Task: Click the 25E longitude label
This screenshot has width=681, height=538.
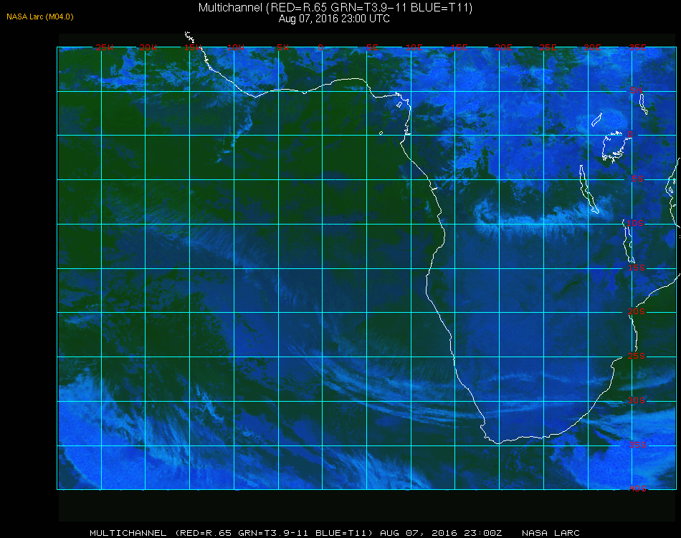Action: click(548, 47)
